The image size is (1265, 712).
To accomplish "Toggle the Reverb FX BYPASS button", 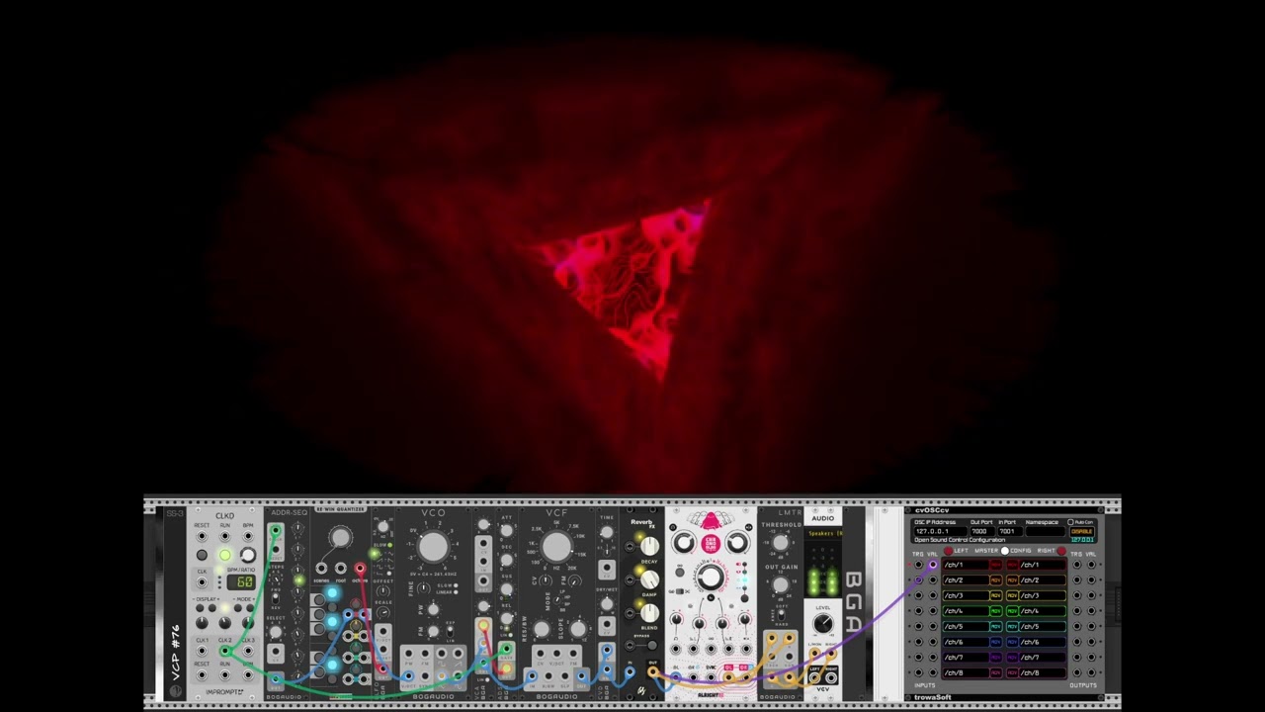I will [652, 645].
